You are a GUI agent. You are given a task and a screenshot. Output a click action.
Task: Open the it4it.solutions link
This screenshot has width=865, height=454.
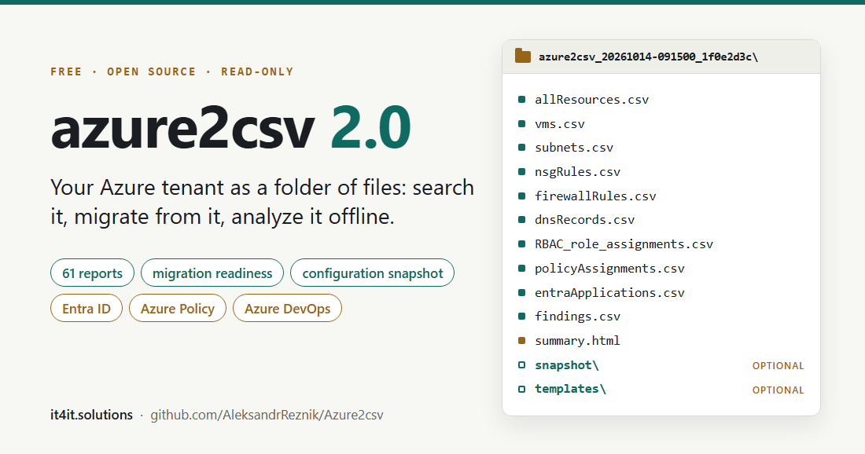(x=91, y=415)
